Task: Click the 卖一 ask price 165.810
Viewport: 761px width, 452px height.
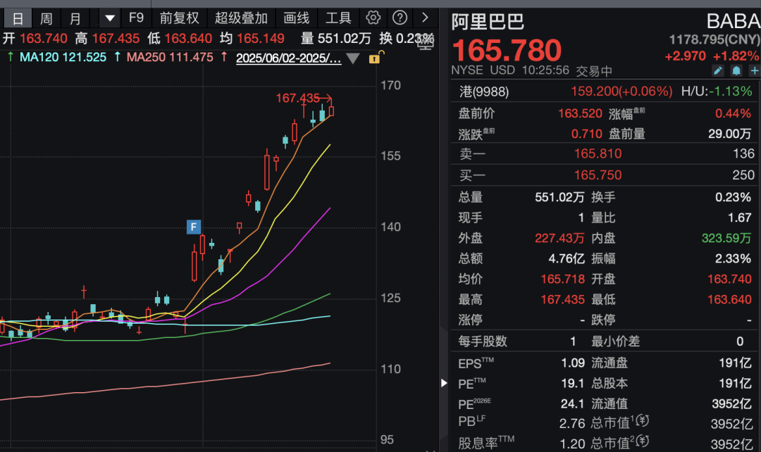Action: (x=598, y=153)
